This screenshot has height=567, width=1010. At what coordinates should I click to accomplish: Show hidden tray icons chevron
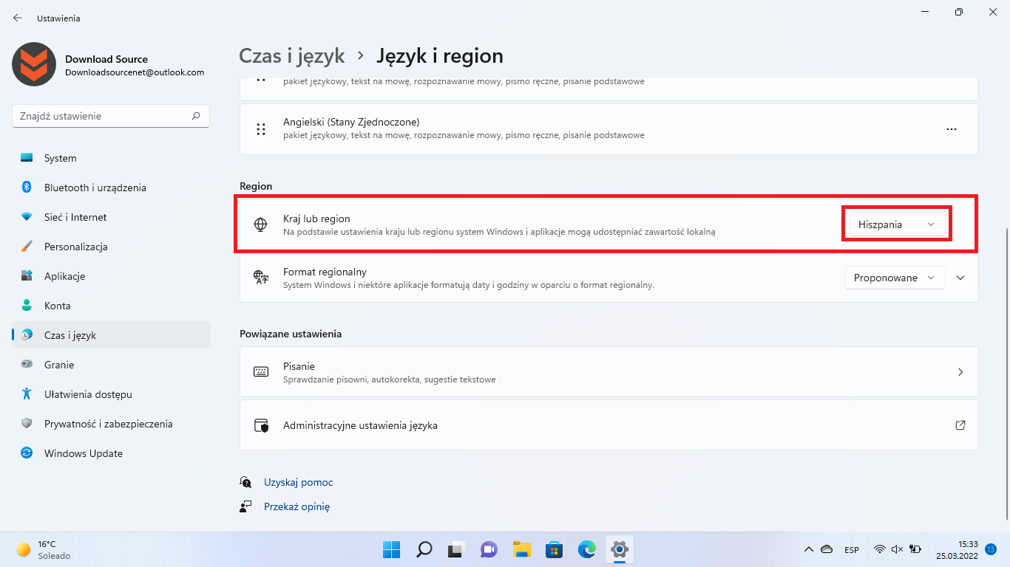(809, 549)
